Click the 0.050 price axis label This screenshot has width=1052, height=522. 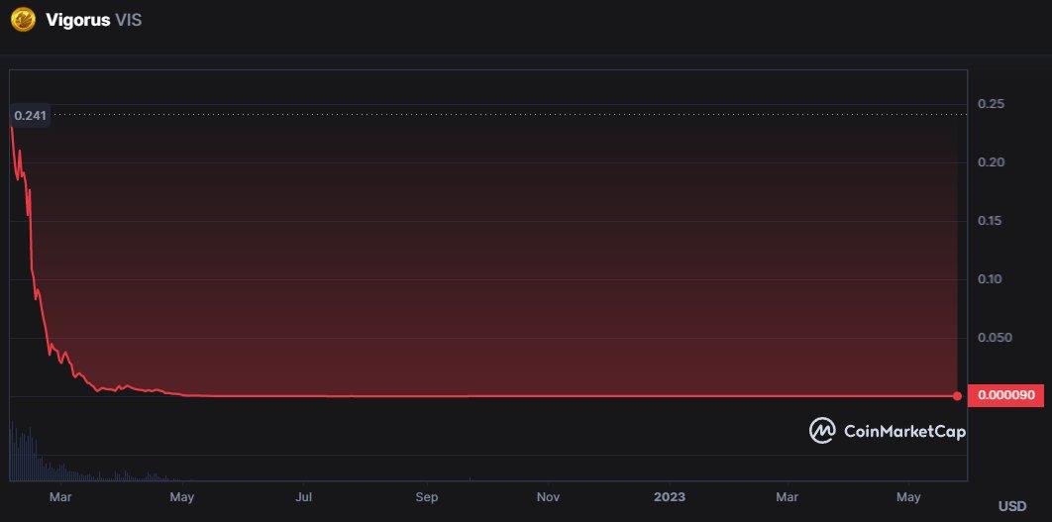pyautogui.click(x=994, y=338)
